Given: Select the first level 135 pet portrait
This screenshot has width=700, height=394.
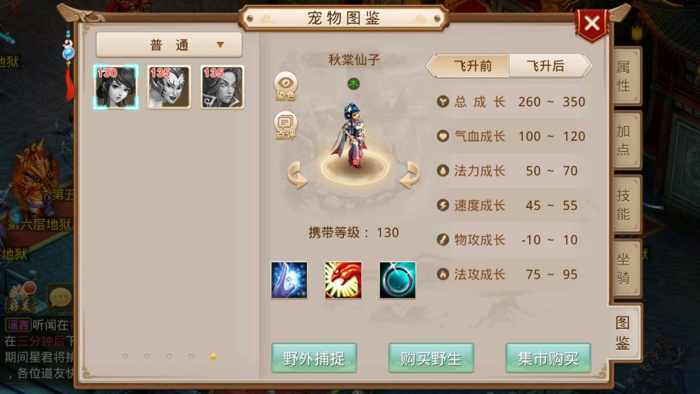Looking at the screenshot, I should [170, 87].
